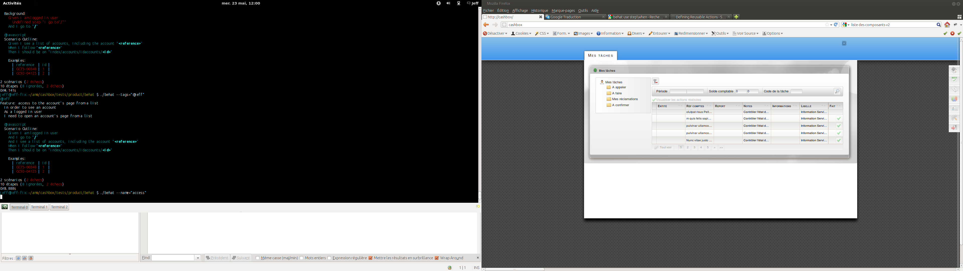Enable Même casse (maj/min) checkbox
Viewport: 963px width, 271px height.
click(257, 258)
